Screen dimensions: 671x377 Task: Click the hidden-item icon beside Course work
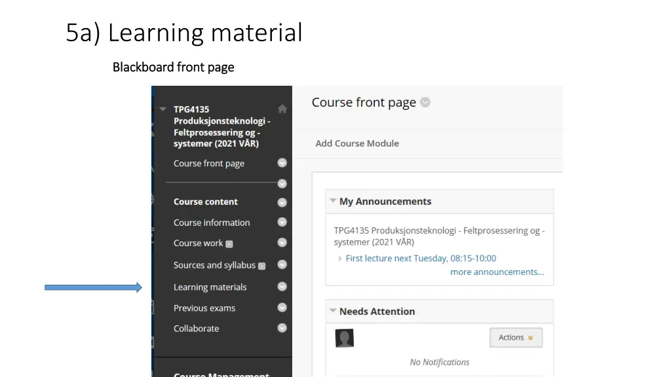[229, 244]
